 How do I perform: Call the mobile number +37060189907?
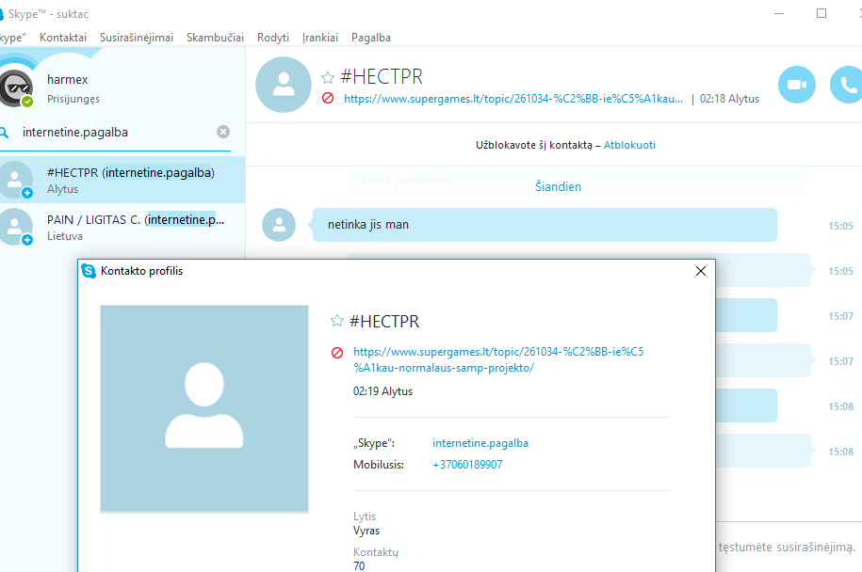click(x=467, y=465)
